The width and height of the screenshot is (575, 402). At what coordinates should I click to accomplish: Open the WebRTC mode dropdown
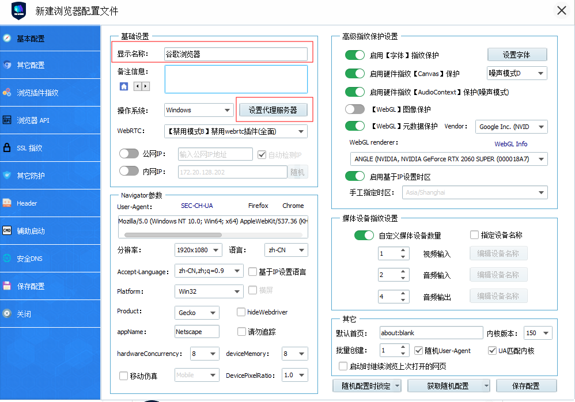click(236, 131)
